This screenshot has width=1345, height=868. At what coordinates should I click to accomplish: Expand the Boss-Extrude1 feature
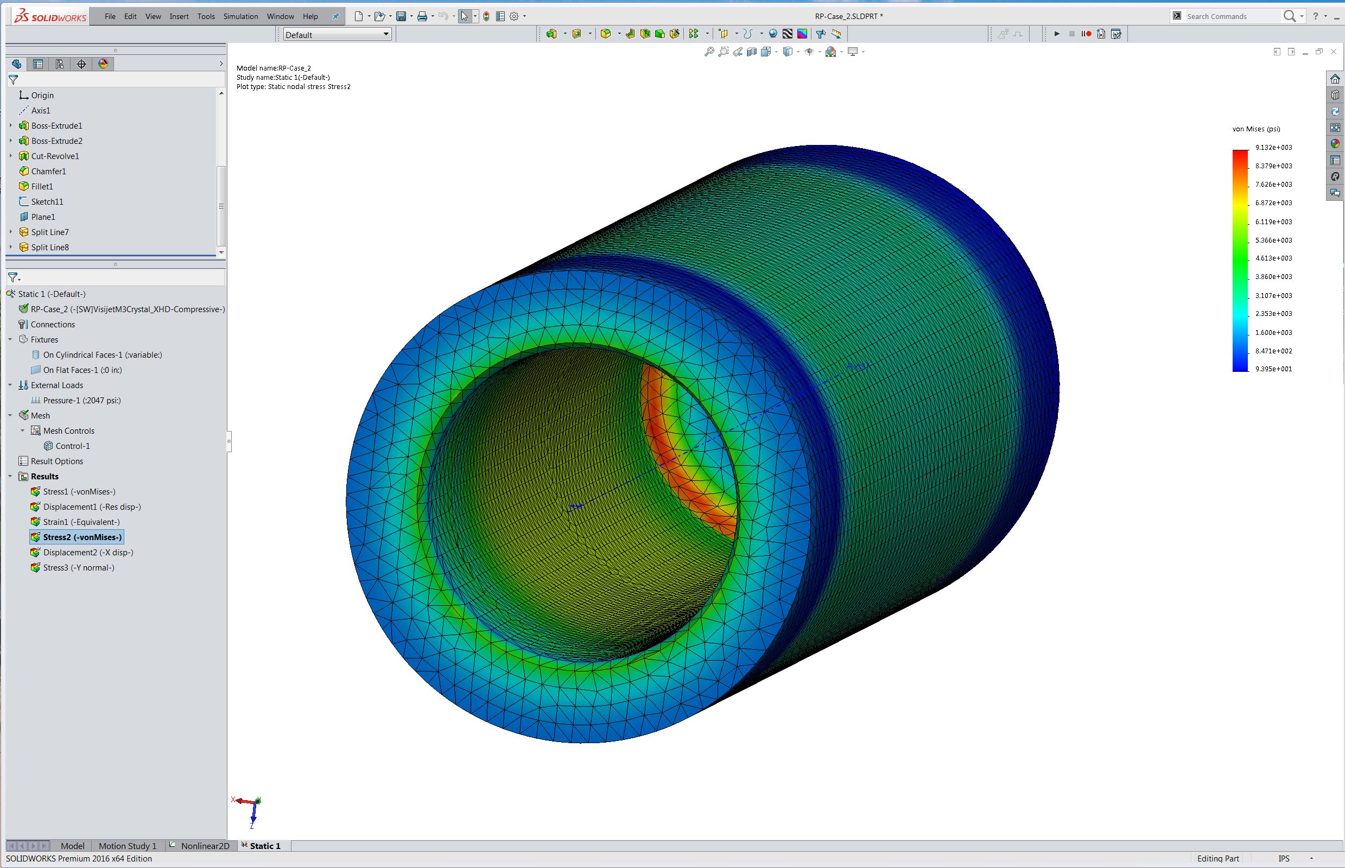[x=11, y=125]
